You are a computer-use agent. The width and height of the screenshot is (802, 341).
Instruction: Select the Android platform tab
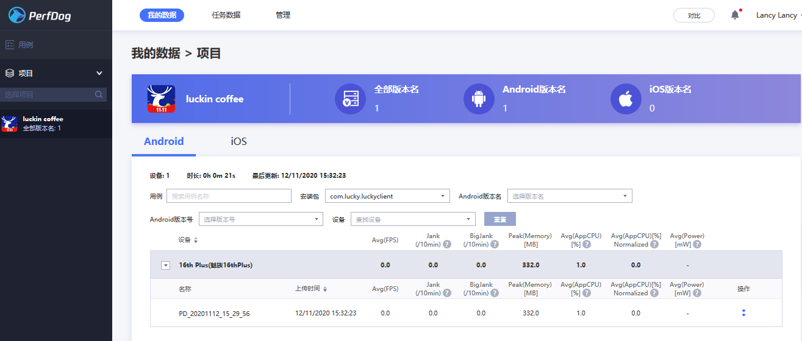163,141
